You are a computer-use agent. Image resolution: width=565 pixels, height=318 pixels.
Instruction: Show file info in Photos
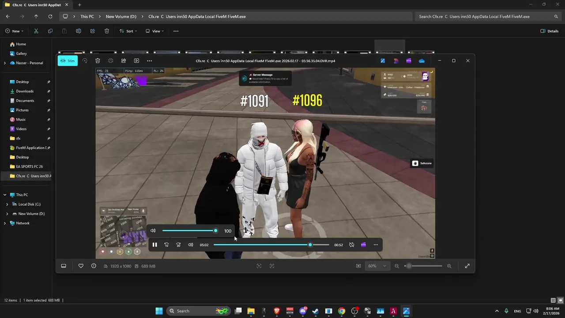94,266
